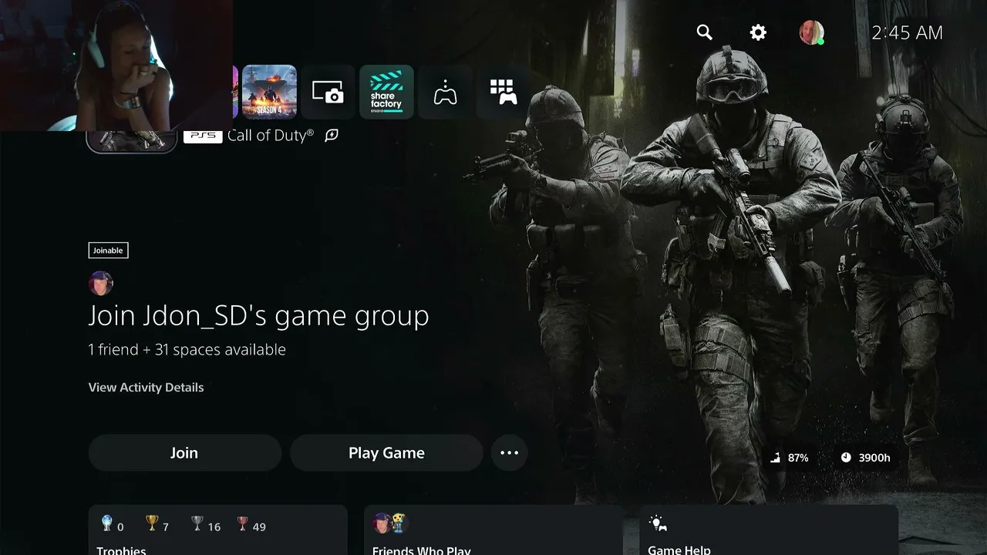Open the Settings gear icon
The height and width of the screenshot is (555, 987).
click(x=758, y=32)
